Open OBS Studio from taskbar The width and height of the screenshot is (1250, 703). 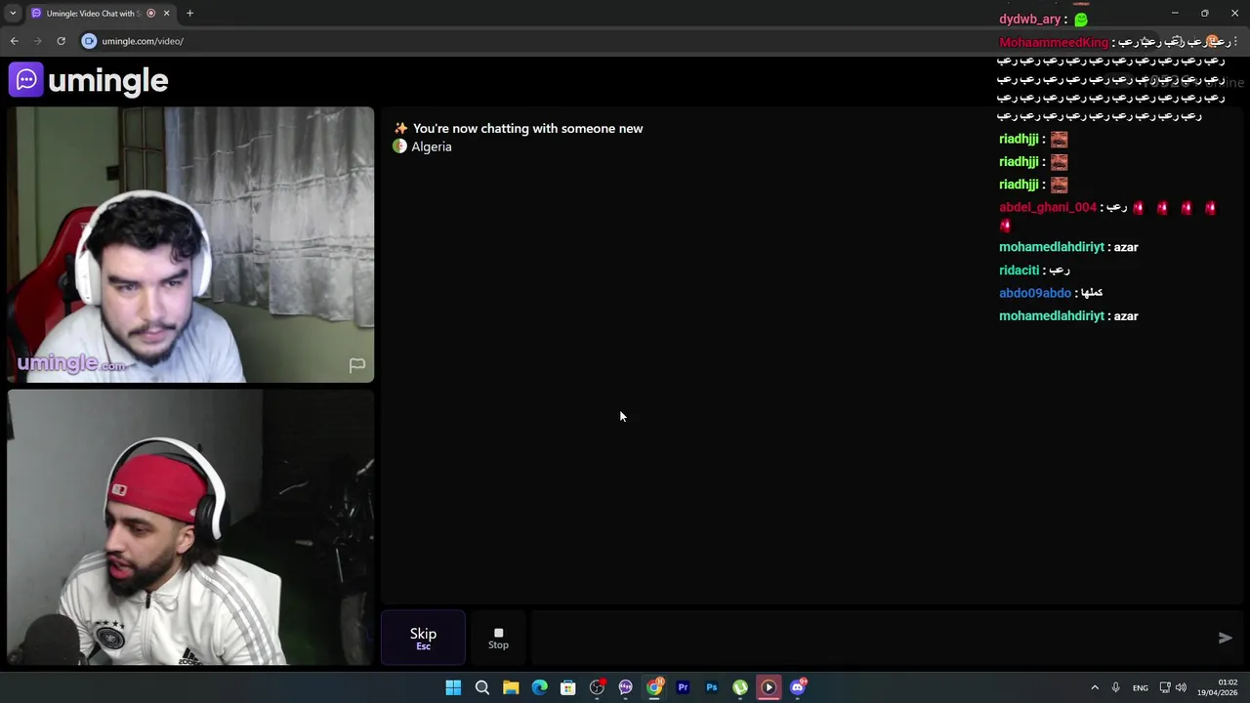point(597,687)
